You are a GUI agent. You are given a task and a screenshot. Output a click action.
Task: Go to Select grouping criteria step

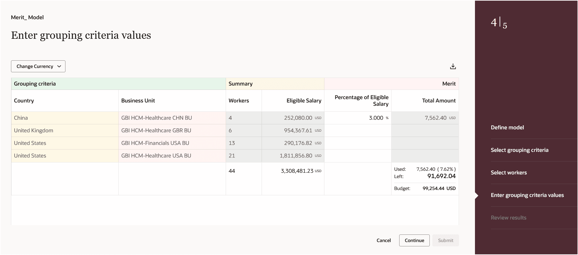pyautogui.click(x=520, y=150)
